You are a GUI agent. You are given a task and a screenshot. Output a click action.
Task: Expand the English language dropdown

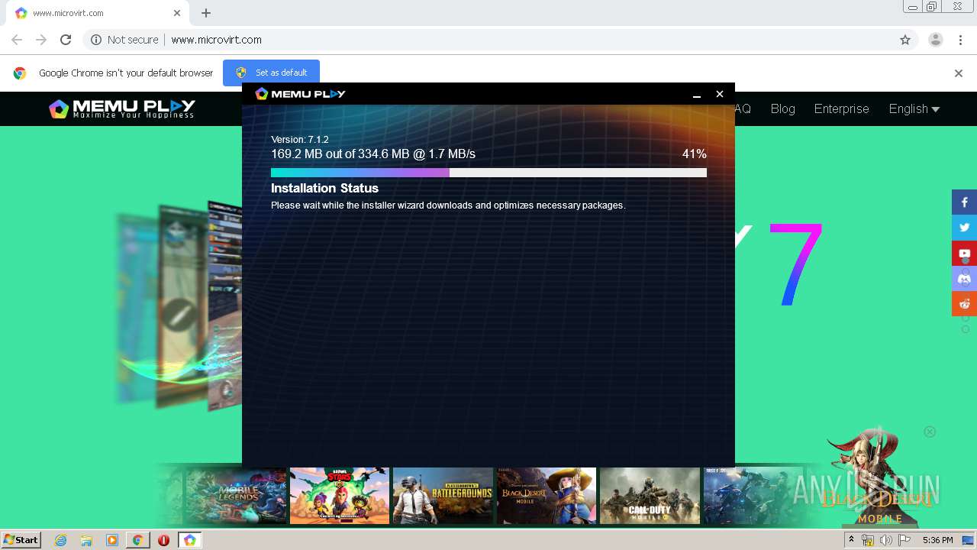click(914, 108)
